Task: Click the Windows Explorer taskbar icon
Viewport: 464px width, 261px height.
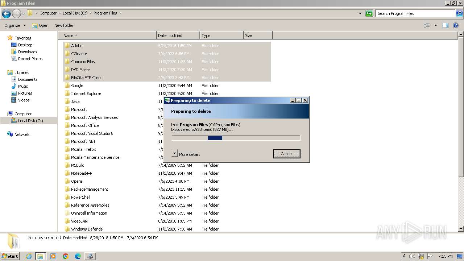Action: (40, 256)
